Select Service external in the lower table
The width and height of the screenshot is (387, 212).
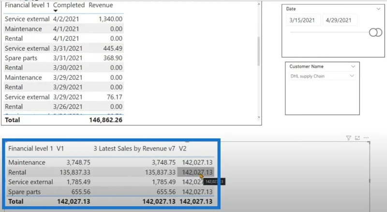pyautogui.click(x=30, y=182)
